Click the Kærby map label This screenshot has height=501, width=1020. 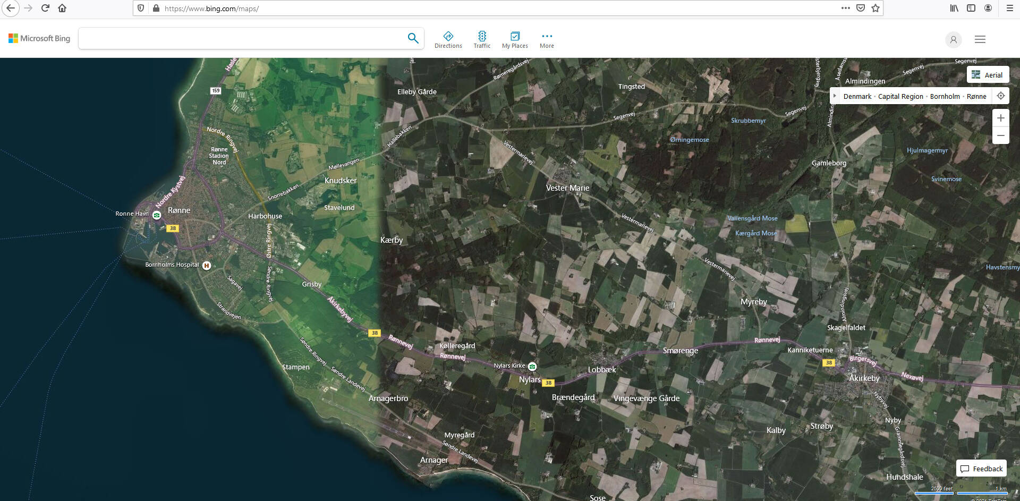point(392,240)
